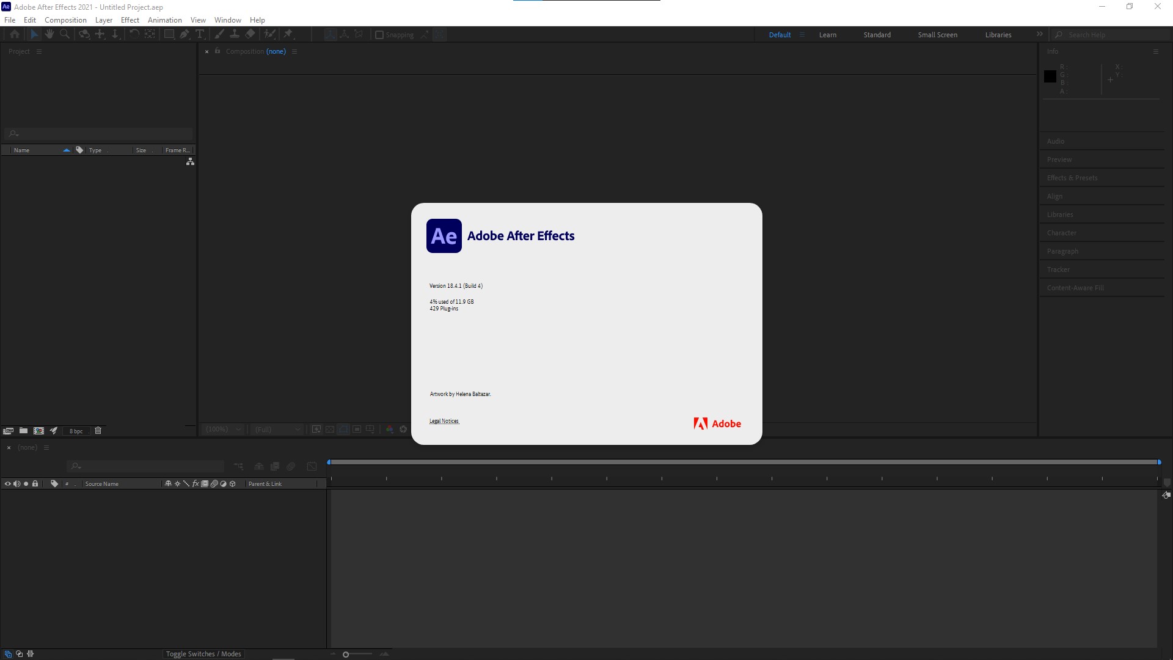Select the Puppet Pin tool
The image size is (1173, 660).
coord(288,34)
